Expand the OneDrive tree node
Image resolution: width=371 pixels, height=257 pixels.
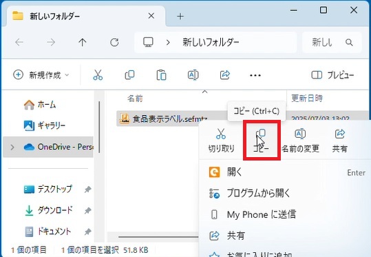(x=12, y=147)
